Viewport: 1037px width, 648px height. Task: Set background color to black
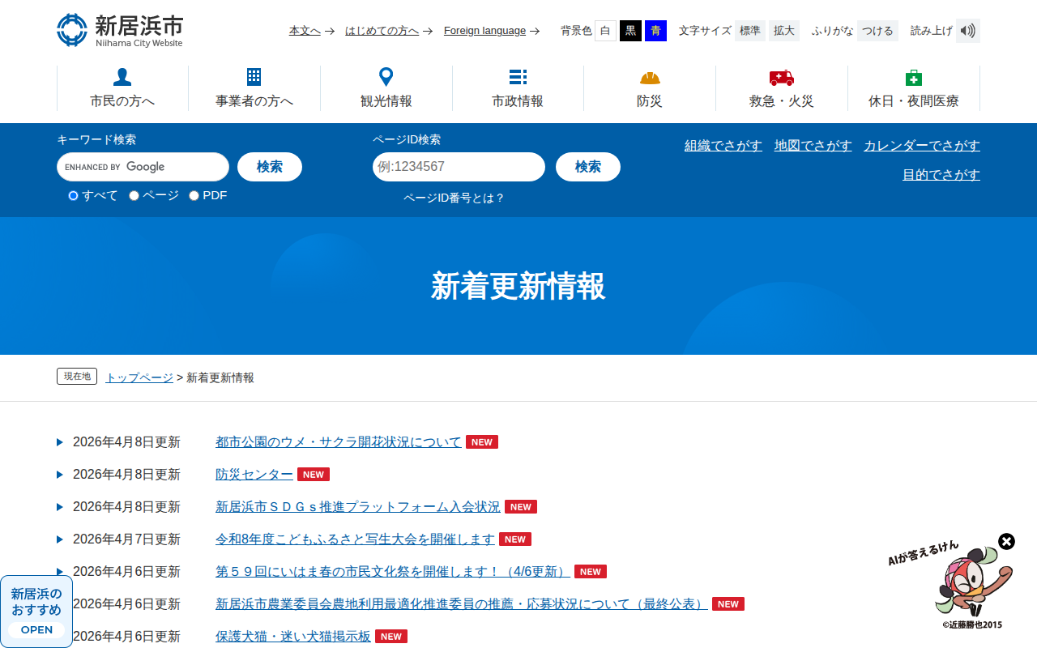(630, 31)
